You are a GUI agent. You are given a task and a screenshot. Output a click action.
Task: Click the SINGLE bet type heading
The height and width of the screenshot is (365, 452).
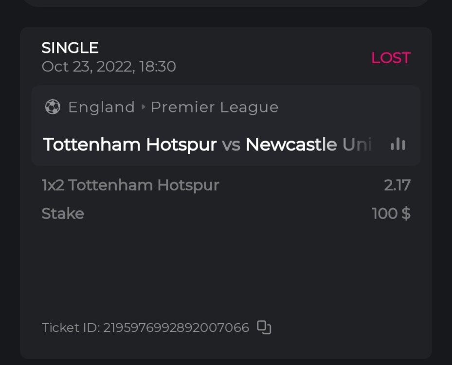click(x=70, y=48)
